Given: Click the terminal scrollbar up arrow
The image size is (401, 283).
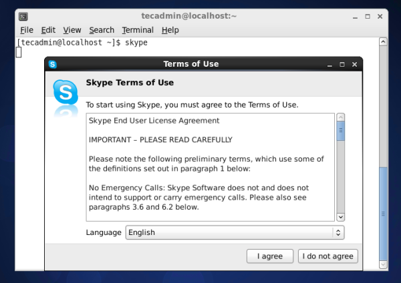Looking at the screenshot, I should (383, 41).
